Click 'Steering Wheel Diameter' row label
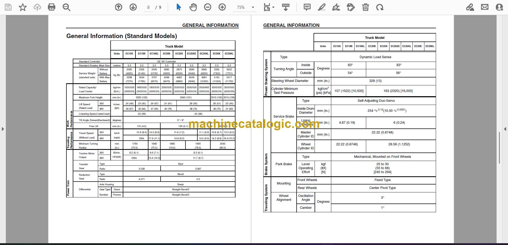 click(290, 81)
